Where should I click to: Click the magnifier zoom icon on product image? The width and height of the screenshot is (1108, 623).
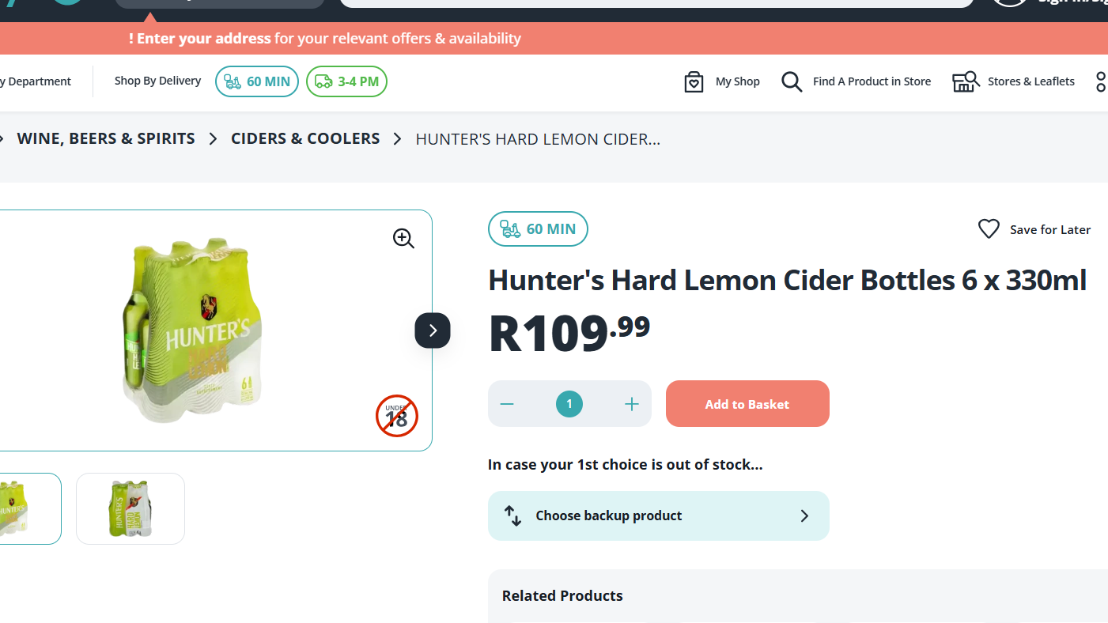pyautogui.click(x=403, y=239)
